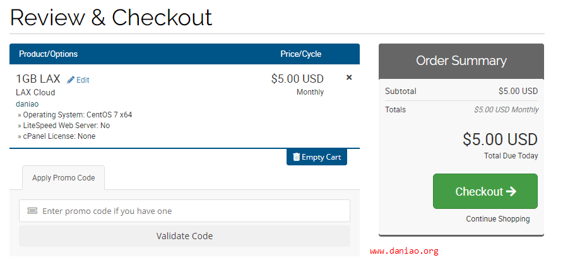The image size is (563, 272).
Task: Click the Operating System CentOS 7 line
Action: [77, 115]
